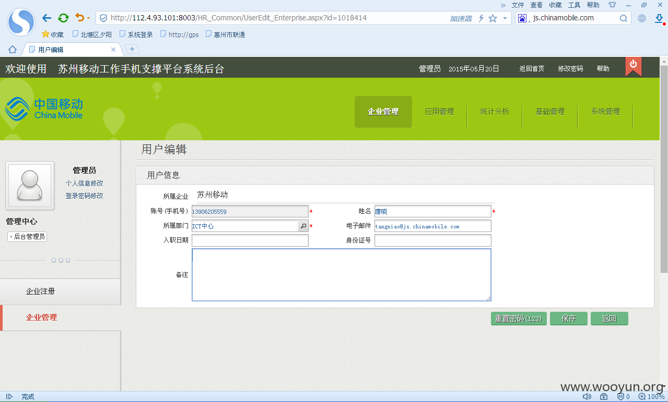Select the 企业管理 top navigation tab
The image size is (668, 402).
(x=383, y=112)
